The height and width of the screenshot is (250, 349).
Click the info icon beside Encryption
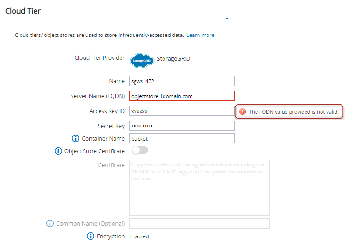91,236
